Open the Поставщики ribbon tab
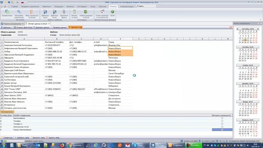263x148 pixels. point(82,7)
